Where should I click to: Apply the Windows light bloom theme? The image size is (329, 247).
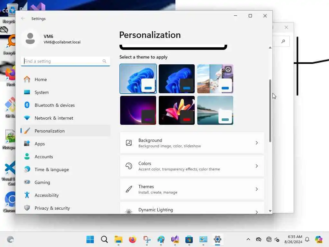[138, 79]
